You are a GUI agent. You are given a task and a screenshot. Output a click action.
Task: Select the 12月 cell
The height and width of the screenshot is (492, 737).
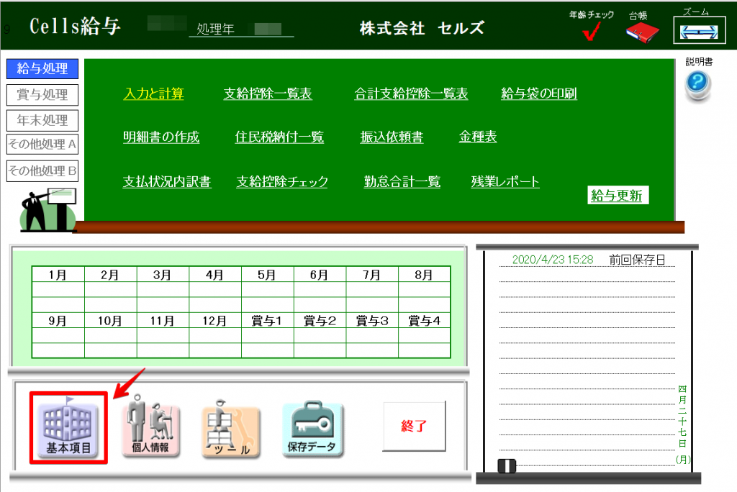point(215,321)
